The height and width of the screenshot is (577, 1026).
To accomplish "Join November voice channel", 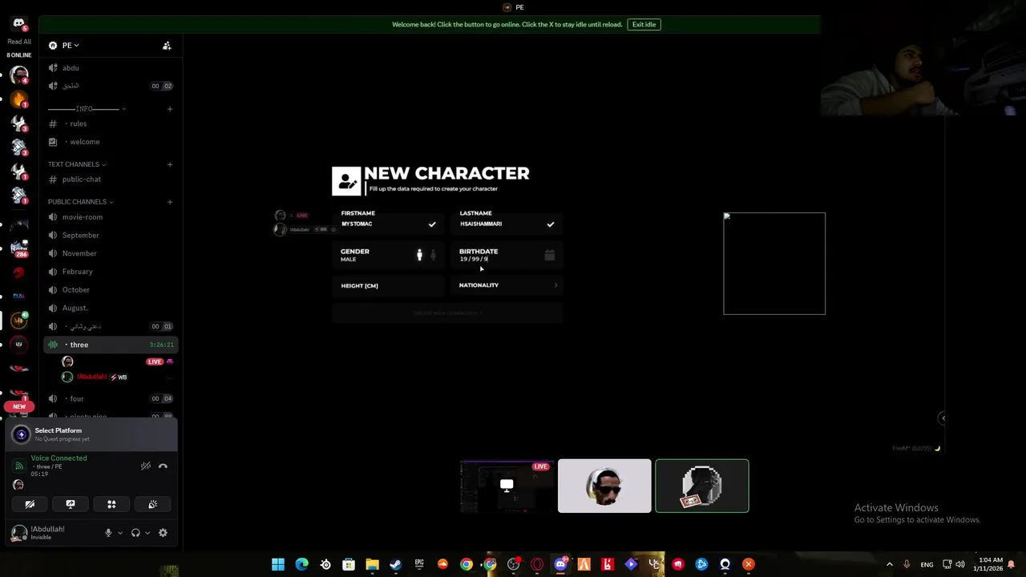I will 111,253.
